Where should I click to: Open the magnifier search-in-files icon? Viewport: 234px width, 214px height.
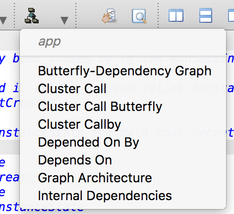pyautogui.click(x=139, y=16)
